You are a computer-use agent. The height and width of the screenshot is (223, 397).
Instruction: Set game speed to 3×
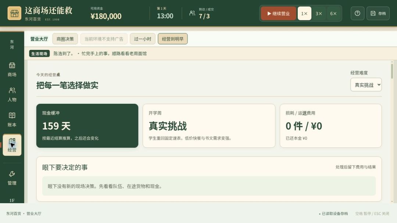(319, 13)
